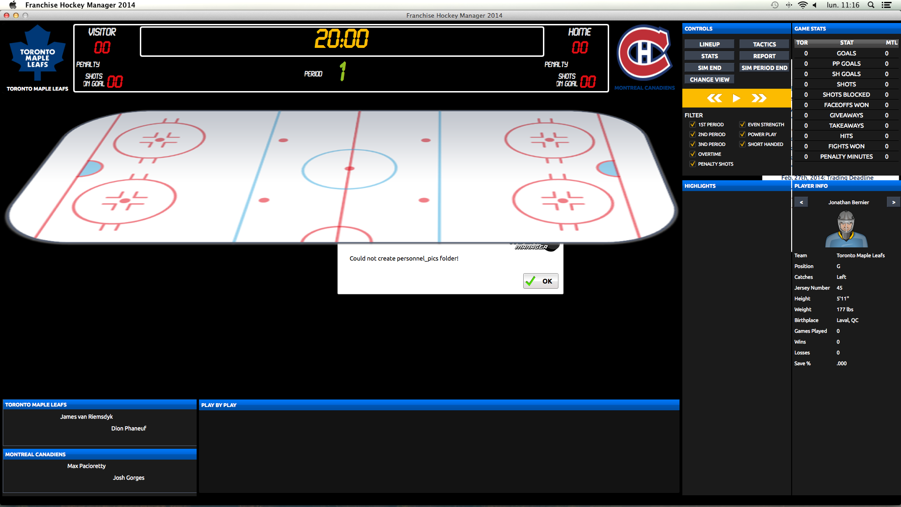Click the Sim Period End button
This screenshot has width=901, height=507.
tap(764, 68)
